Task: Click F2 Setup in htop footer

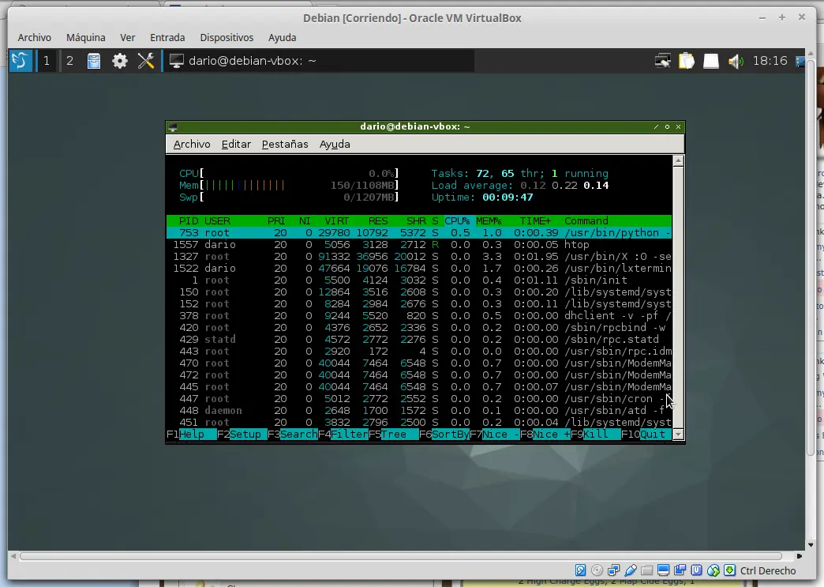Action: [242, 435]
